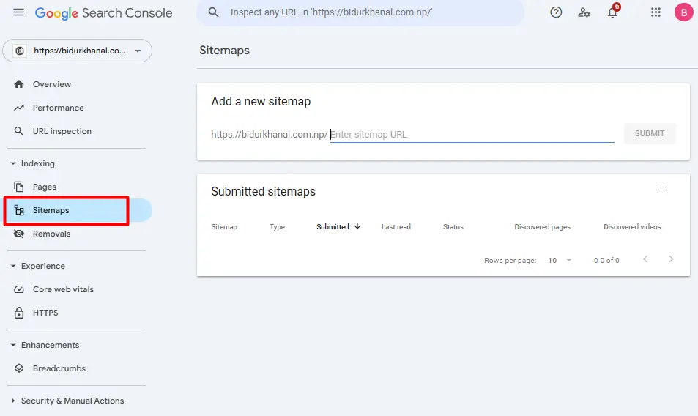Click the URL inspection magnifier icon
The width and height of the screenshot is (698, 416).
(19, 131)
